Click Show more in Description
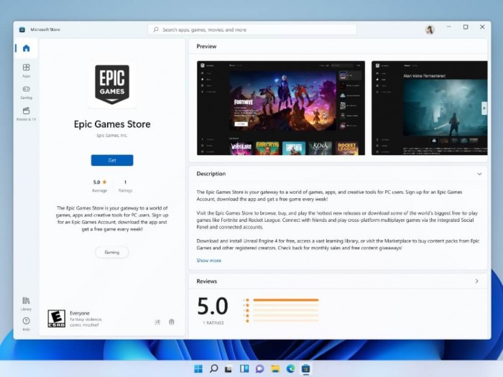 pos(209,261)
